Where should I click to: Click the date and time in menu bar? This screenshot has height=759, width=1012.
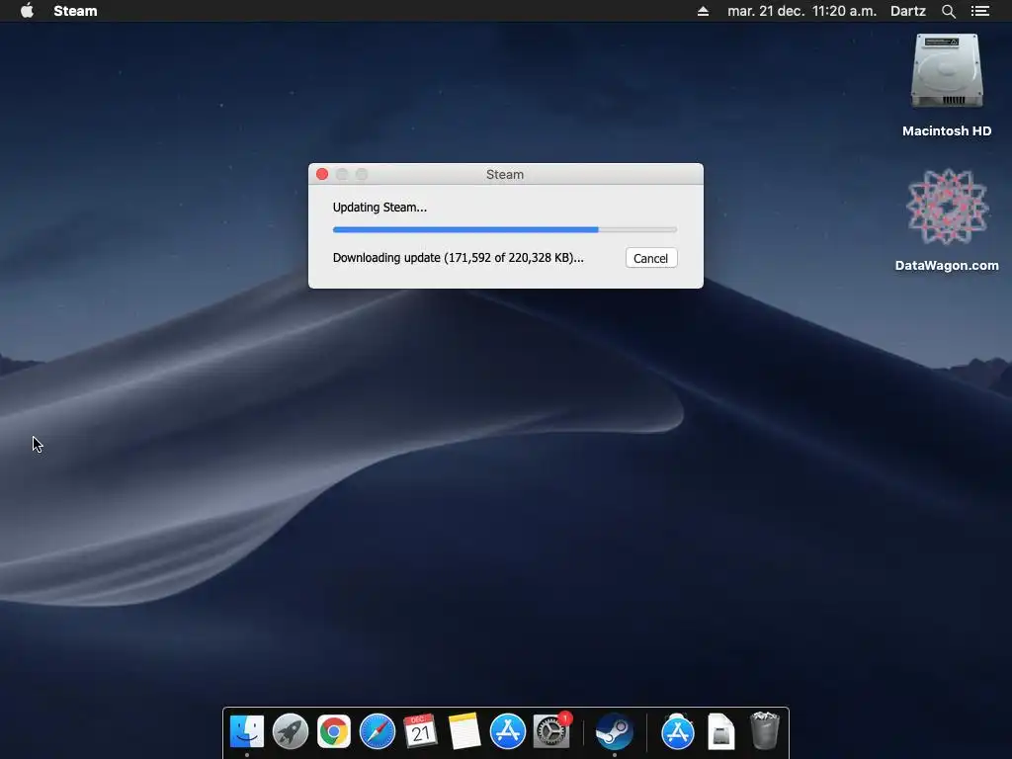click(x=801, y=11)
